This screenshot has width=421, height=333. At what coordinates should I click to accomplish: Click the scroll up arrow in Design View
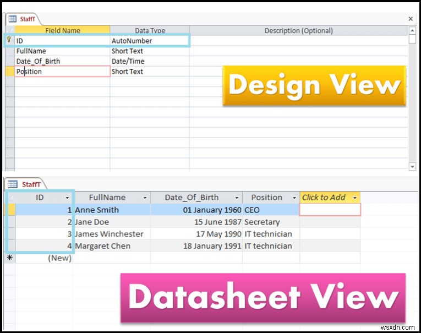coord(412,30)
